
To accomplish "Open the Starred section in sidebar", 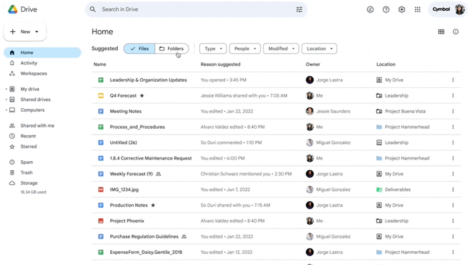I will coord(29,146).
